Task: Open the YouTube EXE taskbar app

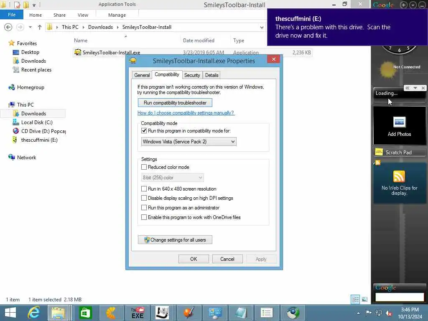Action: click(x=138, y=313)
